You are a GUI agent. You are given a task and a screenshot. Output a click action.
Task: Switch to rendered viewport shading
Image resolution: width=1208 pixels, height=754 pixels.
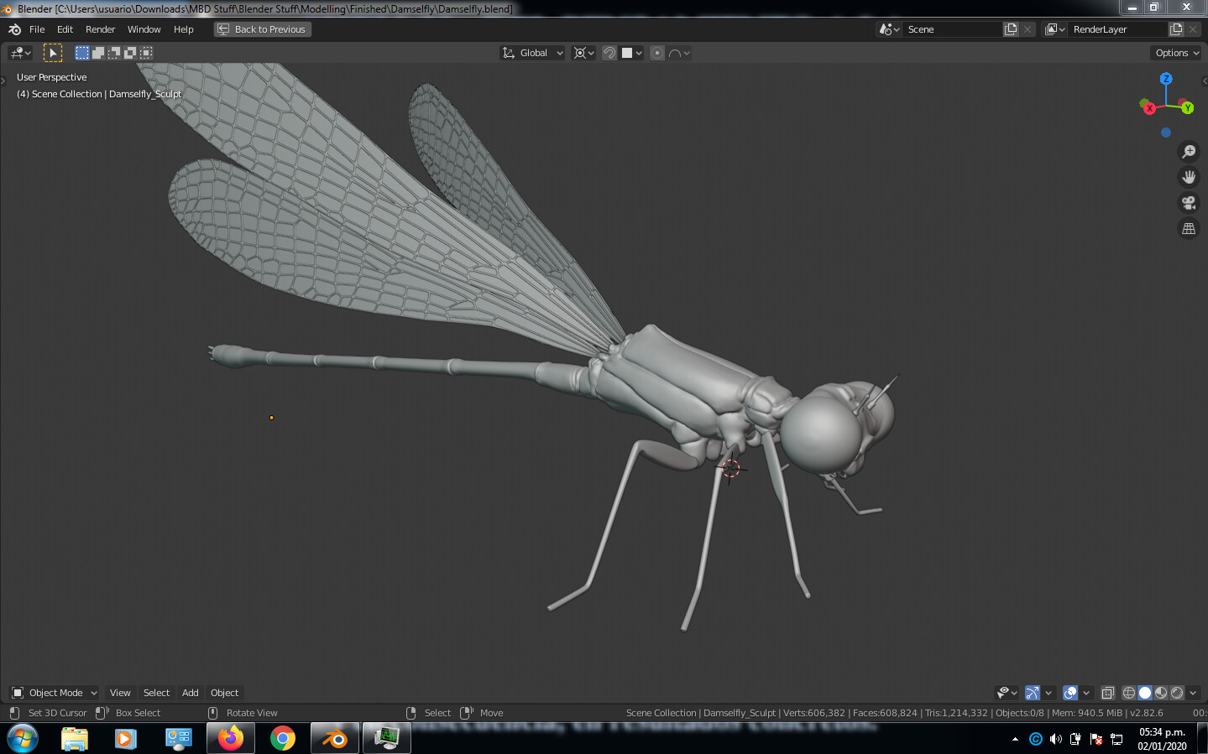pyautogui.click(x=1177, y=693)
